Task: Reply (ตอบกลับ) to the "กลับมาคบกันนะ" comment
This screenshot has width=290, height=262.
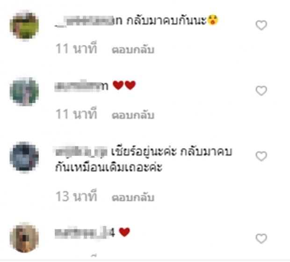Action: coord(133,49)
